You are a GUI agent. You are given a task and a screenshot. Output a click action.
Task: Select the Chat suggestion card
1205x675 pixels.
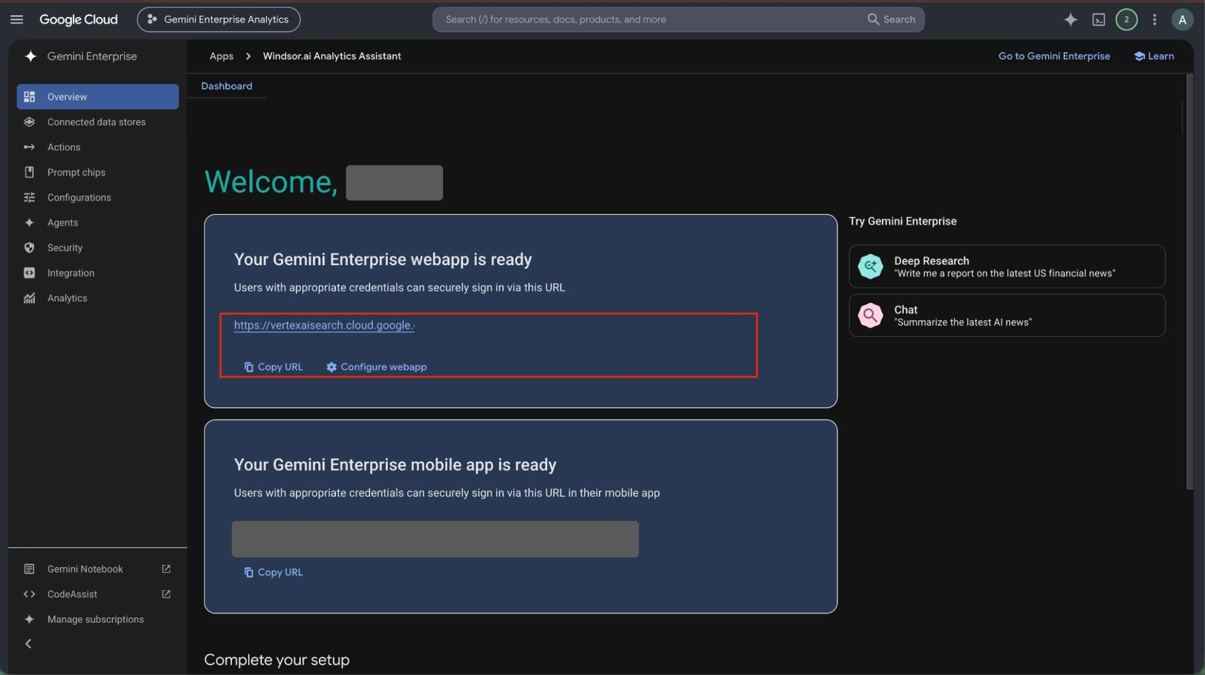(x=1007, y=316)
